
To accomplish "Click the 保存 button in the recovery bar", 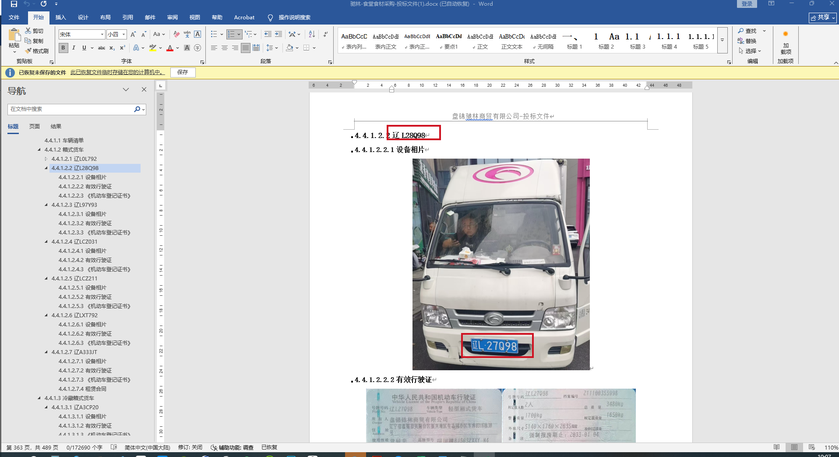I will (x=183, y=72).
